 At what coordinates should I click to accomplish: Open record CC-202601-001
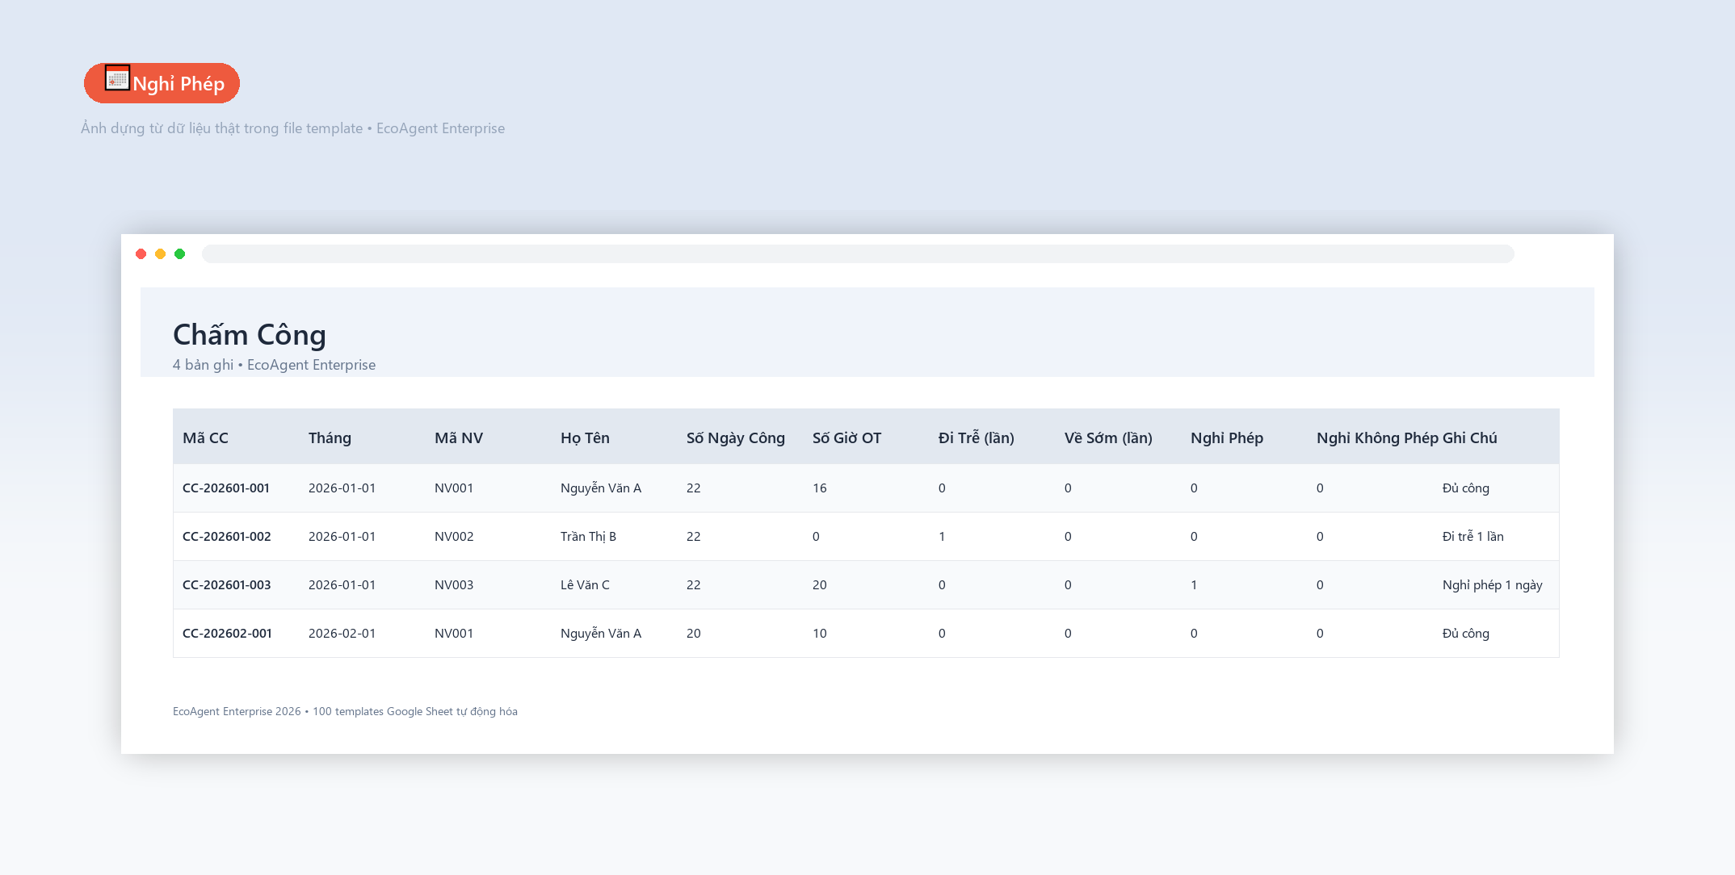(x=226, y=488)
